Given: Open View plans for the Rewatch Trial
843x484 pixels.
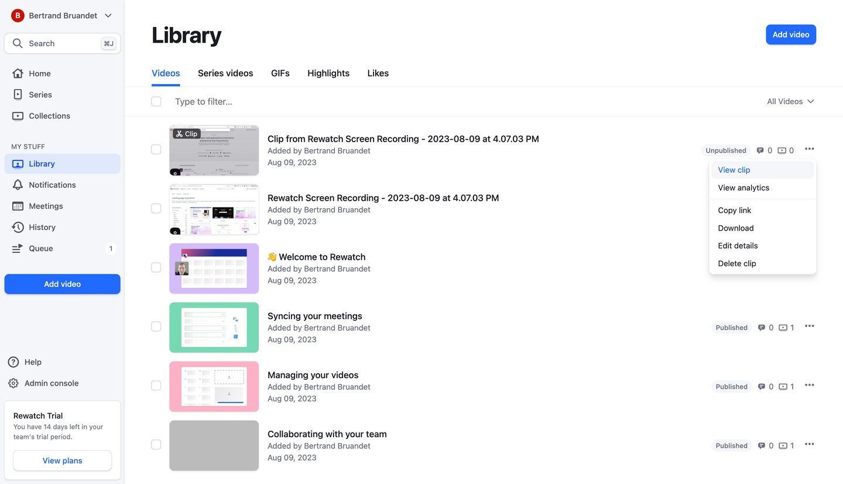Looking at the screenshot, I should point(62,461).
